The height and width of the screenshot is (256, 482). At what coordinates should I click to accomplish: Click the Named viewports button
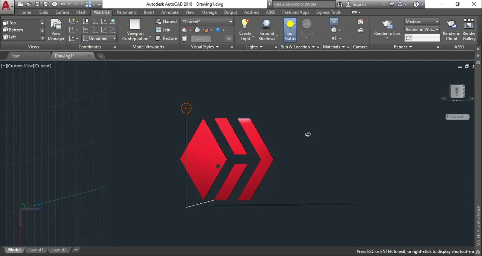(x=166, y=21)
